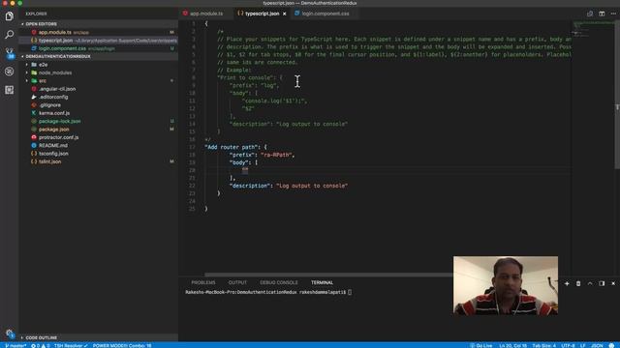Image resolution: width=620 pixels, height=348 pixels.
Task: Place cursor on "prefix": "ra-RPath" line
Action: 262,155
